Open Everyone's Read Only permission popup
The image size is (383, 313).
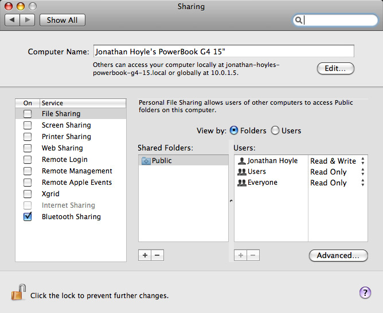click(338, 183)
